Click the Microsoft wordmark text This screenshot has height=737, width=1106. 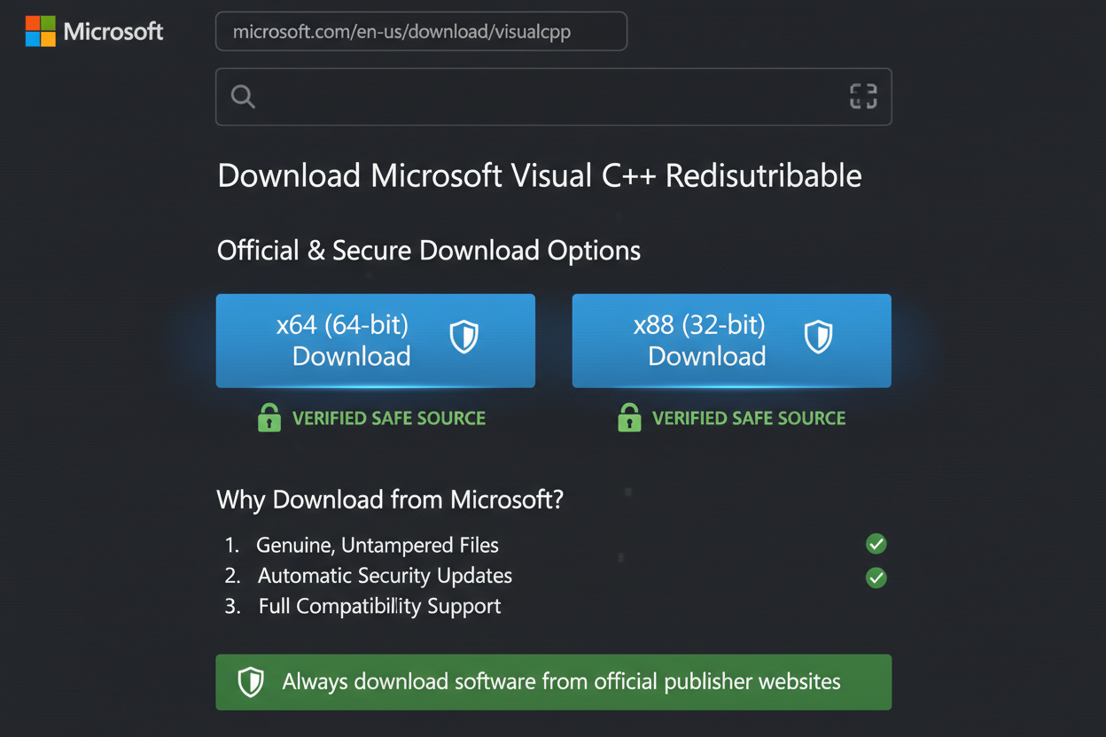pyautogui.click(x=113, y=32)
